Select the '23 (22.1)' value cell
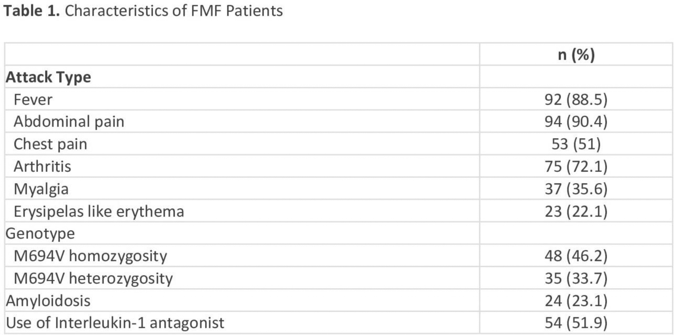Viewport: 674px width, 335px height. [576, 211]
